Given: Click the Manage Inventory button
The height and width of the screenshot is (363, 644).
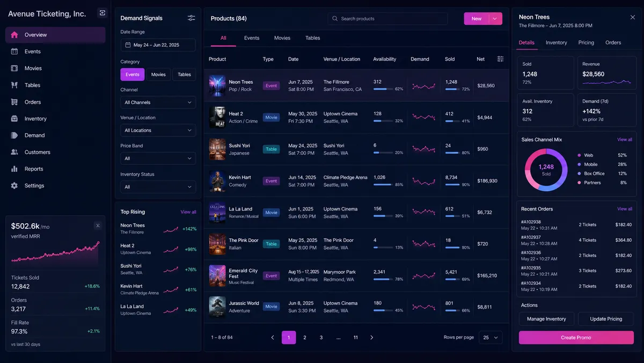Looking at the screenshot, I should [x=546, y=319].
